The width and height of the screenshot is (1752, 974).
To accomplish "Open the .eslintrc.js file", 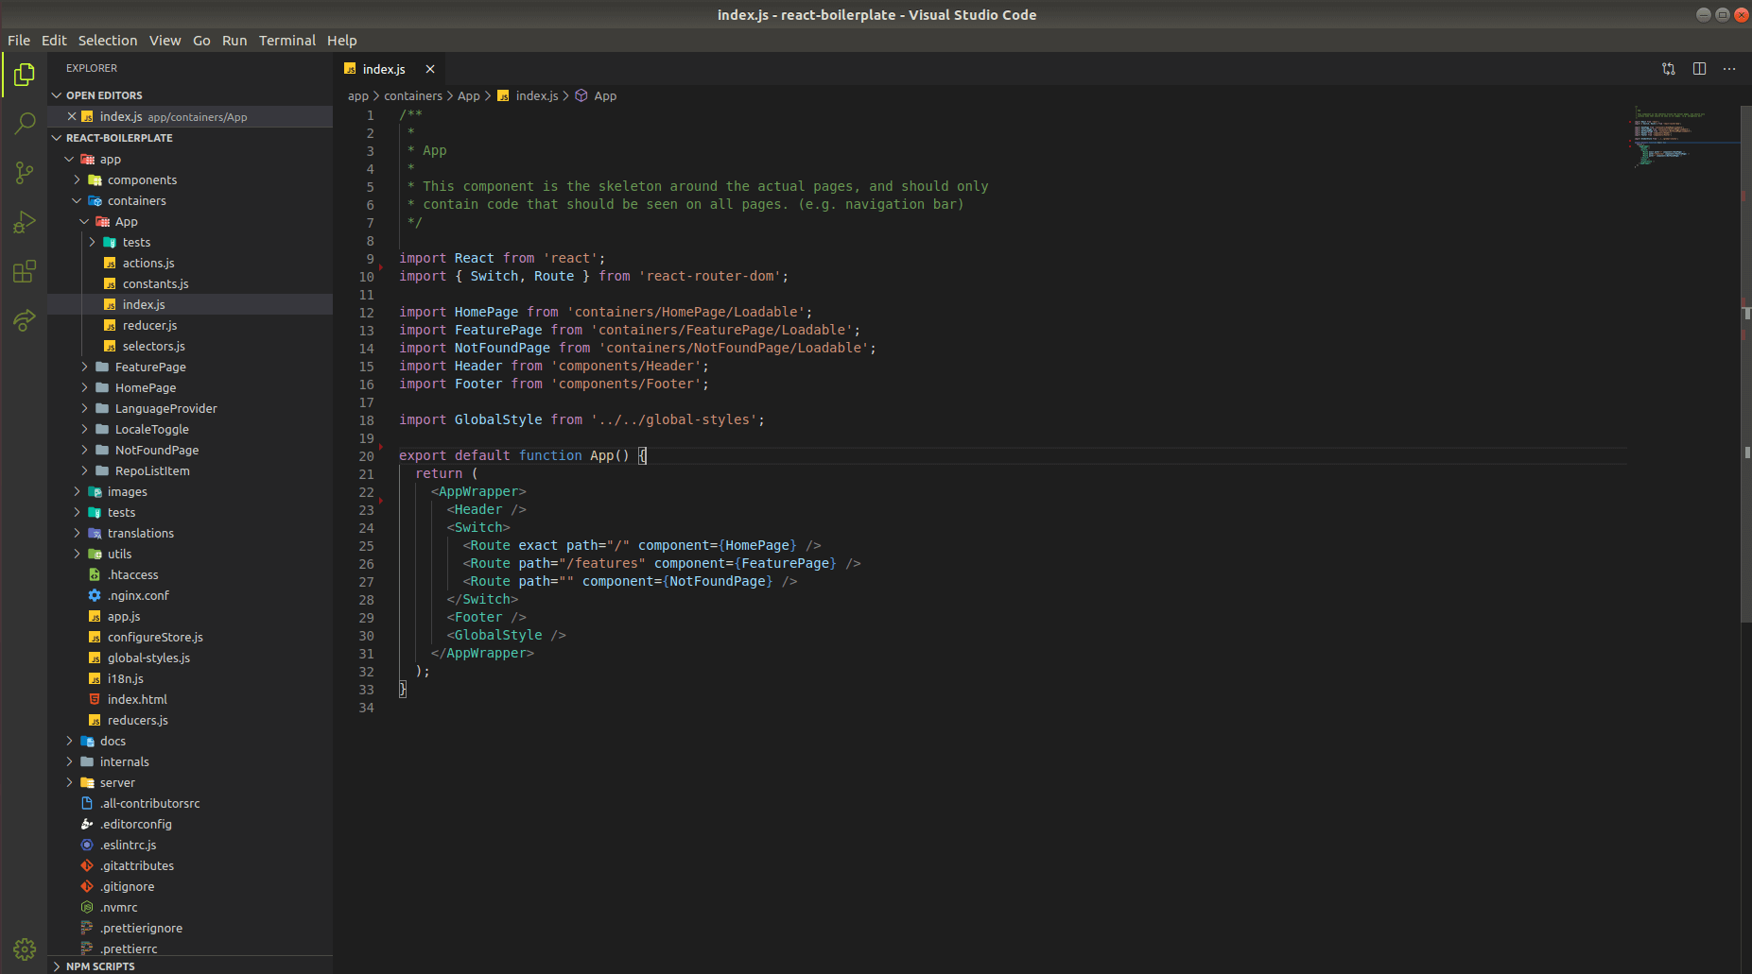I will point(129,845).
